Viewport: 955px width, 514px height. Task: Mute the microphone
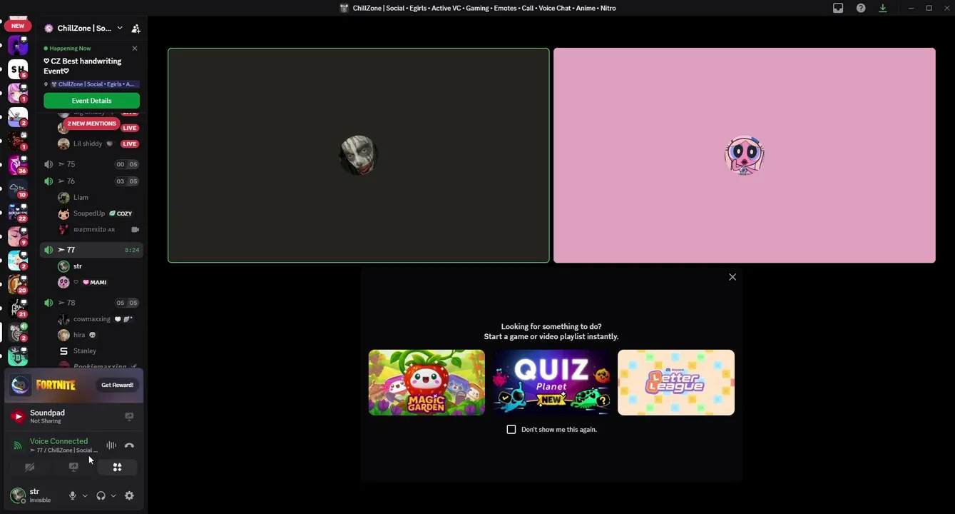tap(72, 495)
